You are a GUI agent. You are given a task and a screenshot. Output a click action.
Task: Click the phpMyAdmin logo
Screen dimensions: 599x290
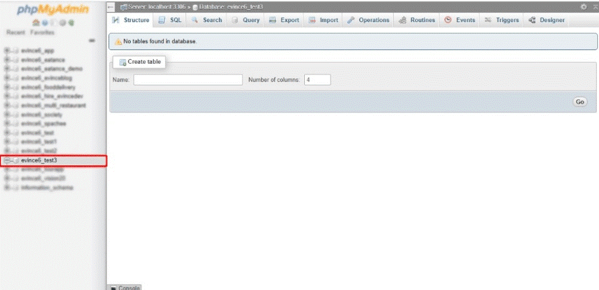(53, 9)
